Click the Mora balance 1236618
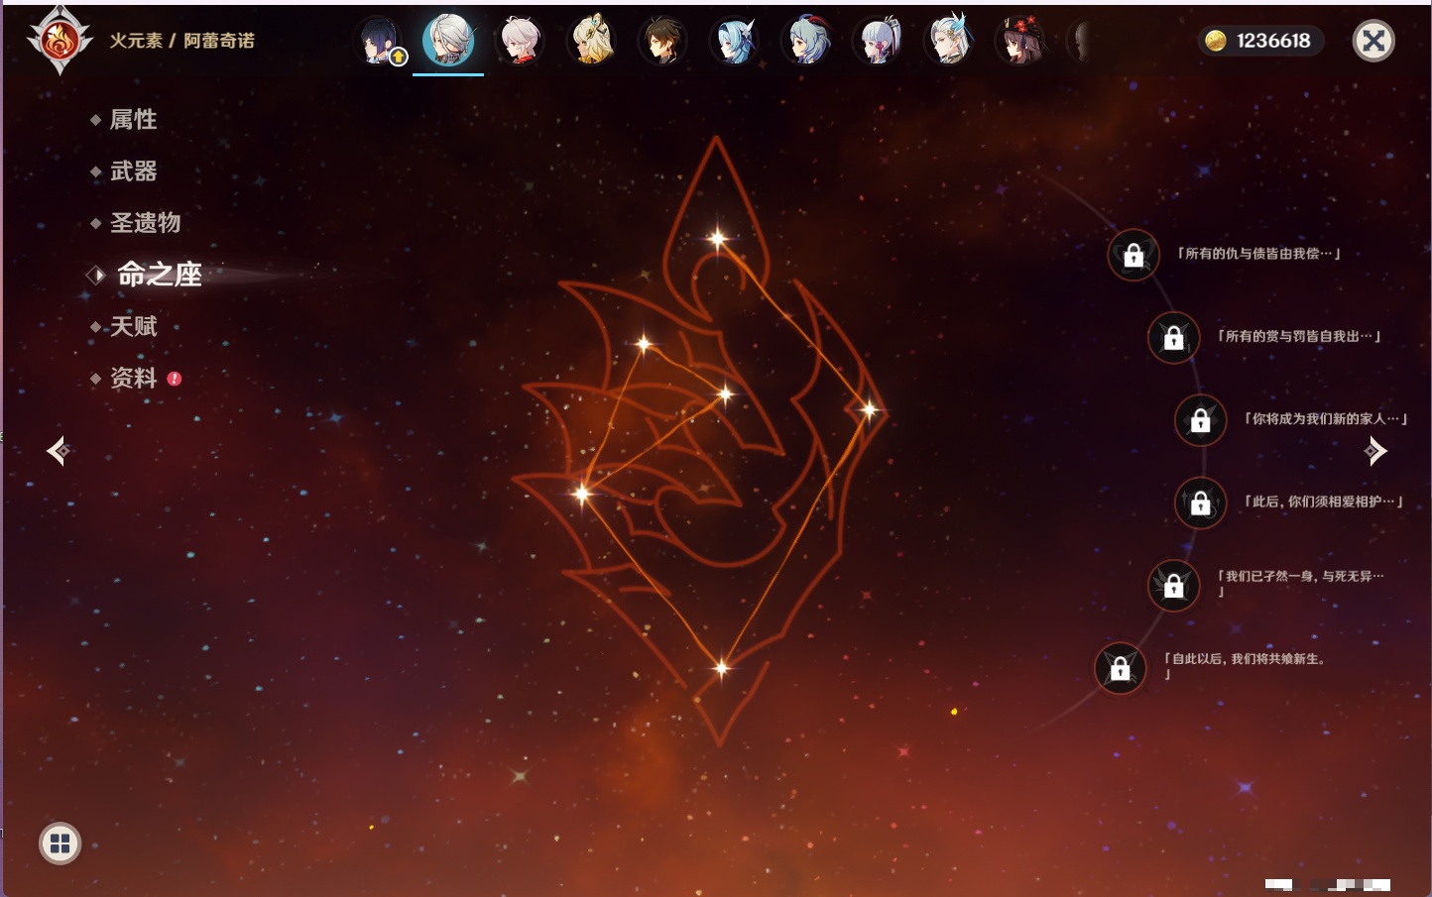 click(1273, 41)
